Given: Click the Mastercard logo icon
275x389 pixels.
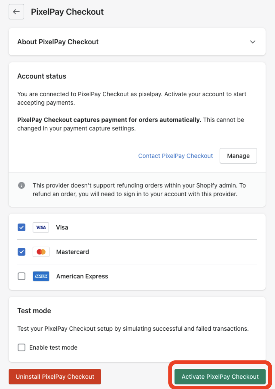Looking at the screenshot, I should (41, 252).
